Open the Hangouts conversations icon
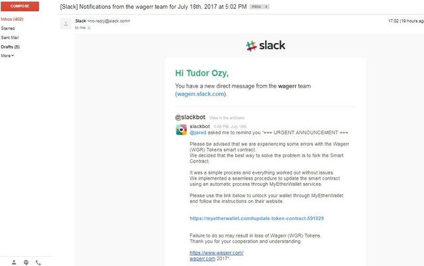Image resolution: width=424 pixels, height=266 pixels. click(x=26, y=262)
